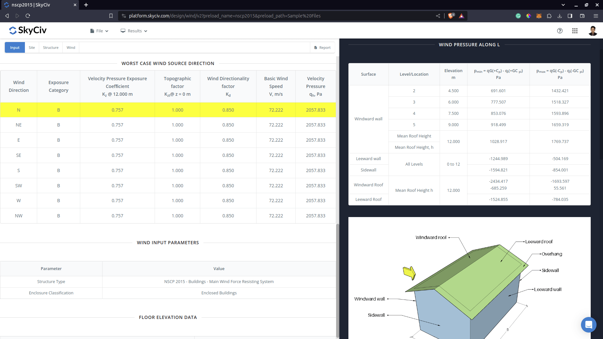Screen dimensions: 603x339
Task: Click the Brave shields icon
Action: 451,16
